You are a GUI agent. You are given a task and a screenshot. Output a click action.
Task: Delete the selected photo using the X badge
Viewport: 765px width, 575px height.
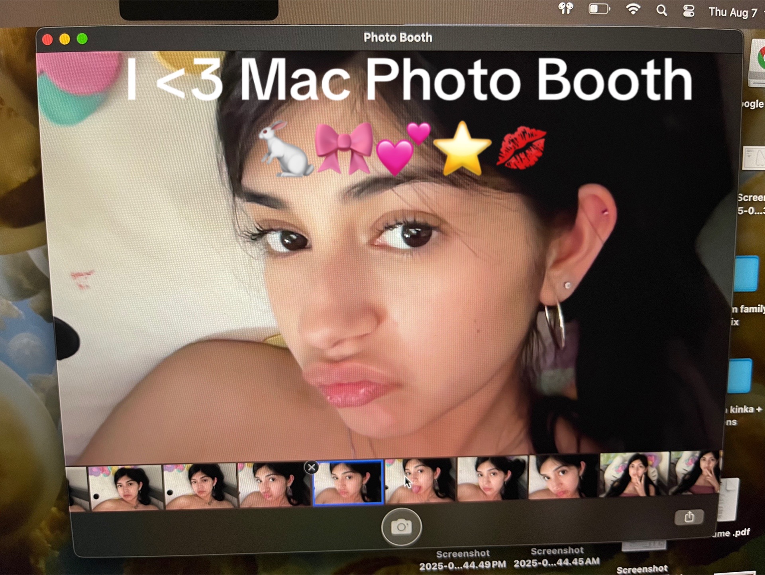(x=312, y=467)
